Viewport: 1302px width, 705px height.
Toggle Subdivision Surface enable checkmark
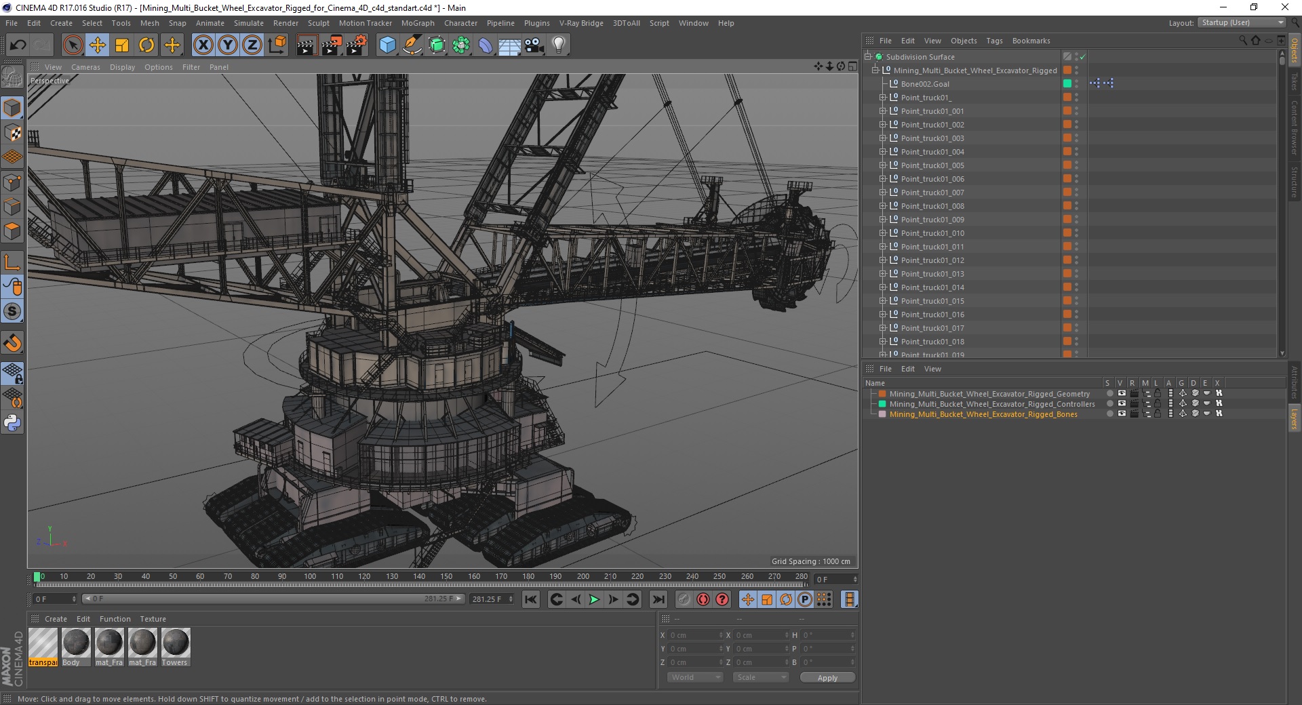click(1082, 57)
